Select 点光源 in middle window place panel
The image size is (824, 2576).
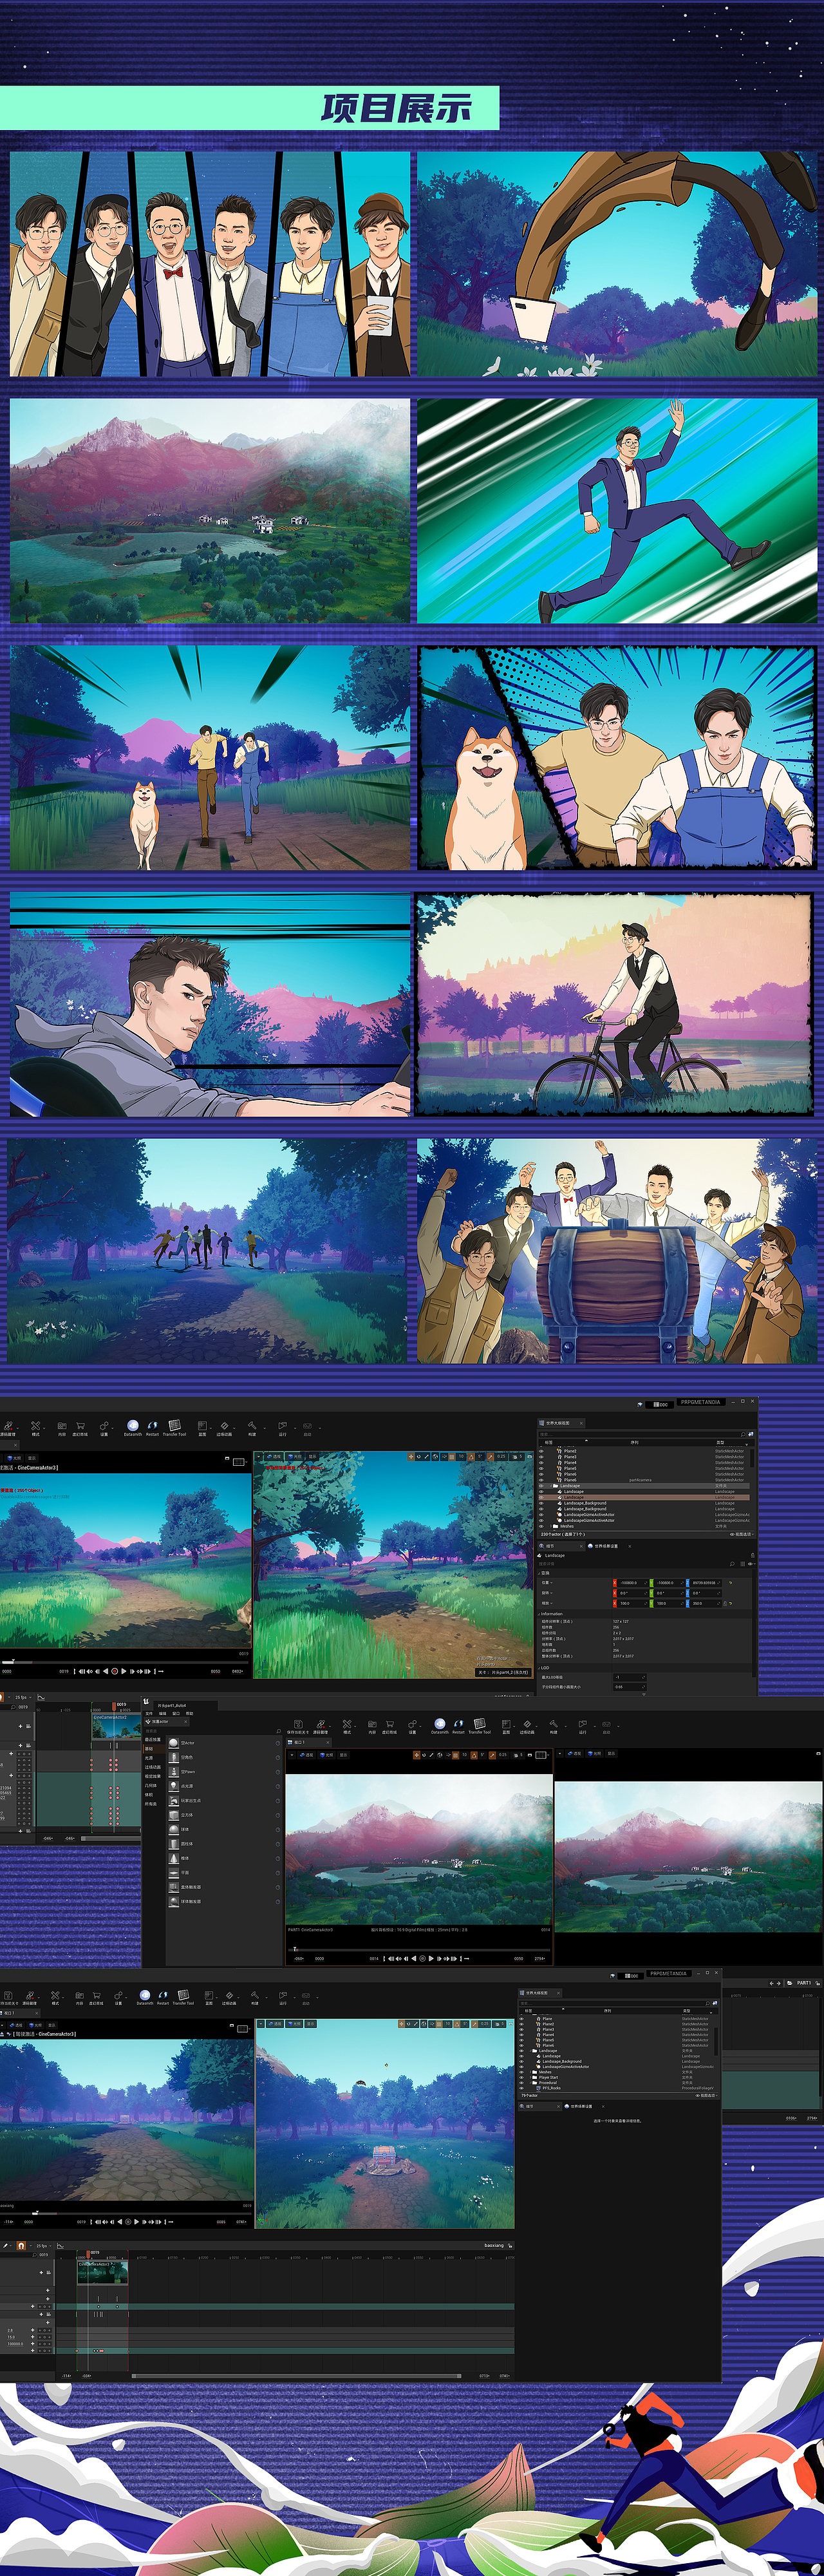(224, 1787)
